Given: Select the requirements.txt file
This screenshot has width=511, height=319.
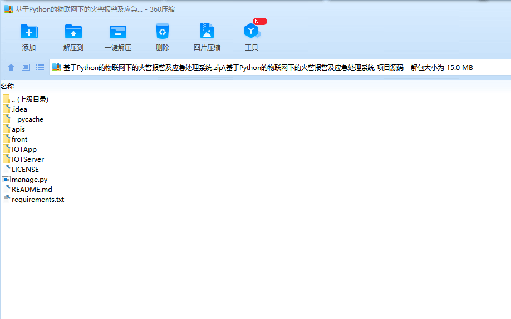Looking at the screenshot, I should pos(33,199).
